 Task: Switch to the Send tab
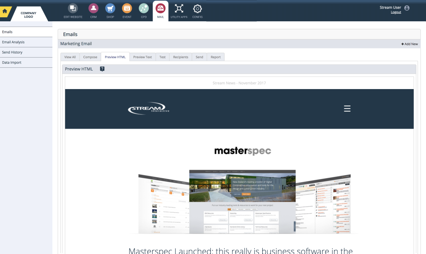pos(199,57)
